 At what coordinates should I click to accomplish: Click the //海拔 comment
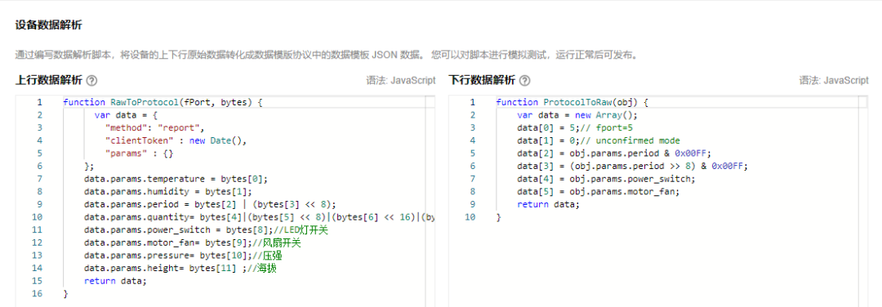(263, 268)
